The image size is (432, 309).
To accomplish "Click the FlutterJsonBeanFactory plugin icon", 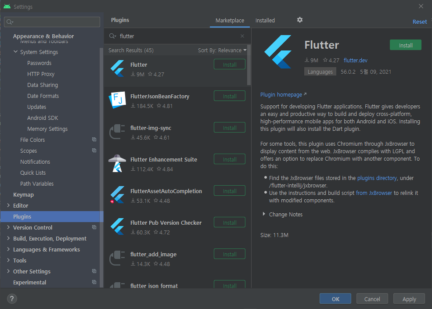I will tap(117, 100).
